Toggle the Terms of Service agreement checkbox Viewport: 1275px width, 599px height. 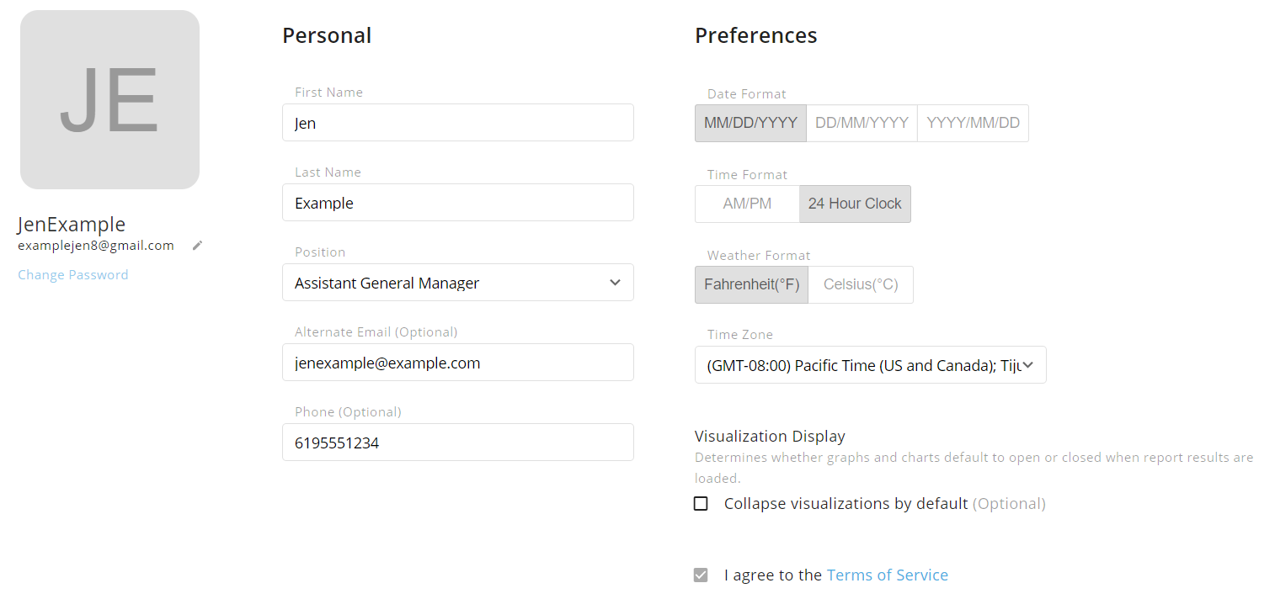coord(701,575)
